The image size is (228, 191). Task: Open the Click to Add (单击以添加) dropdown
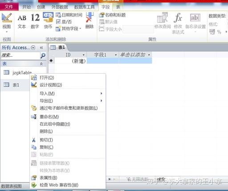(x=149, y=55)
